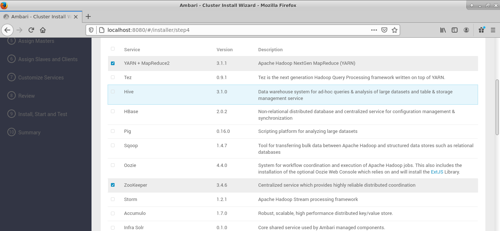Tick the HBase service checkbox

coord(113,111)
